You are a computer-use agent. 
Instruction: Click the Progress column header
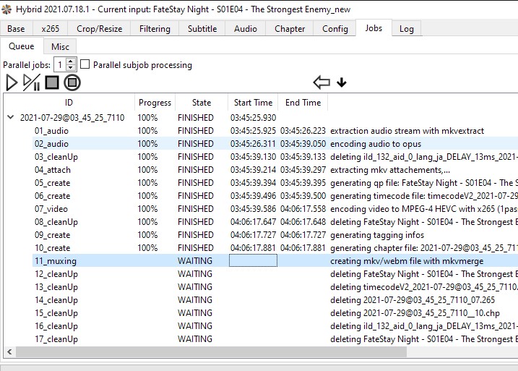pos(155,103)
